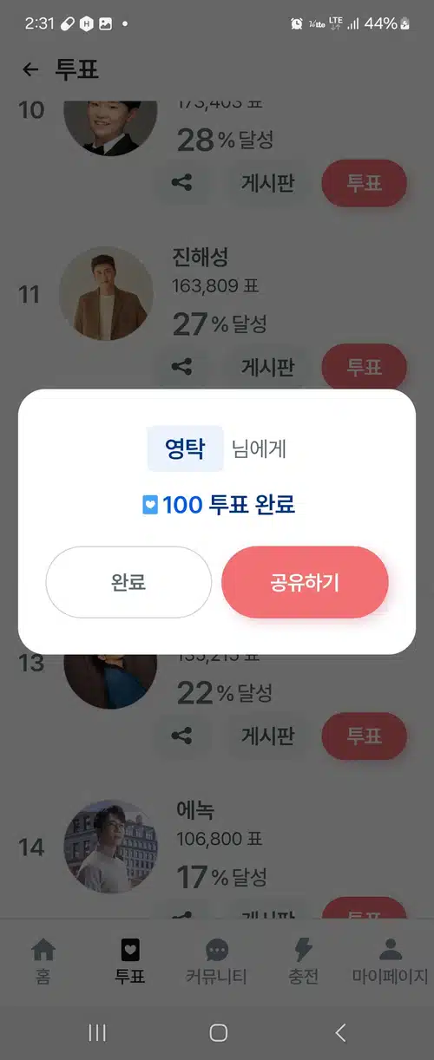Tap the Android recent apps button
Screen dimensions: 434x1060
97,1032
